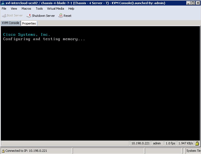
Task: Open the View menu
Action: click(14, 9)
